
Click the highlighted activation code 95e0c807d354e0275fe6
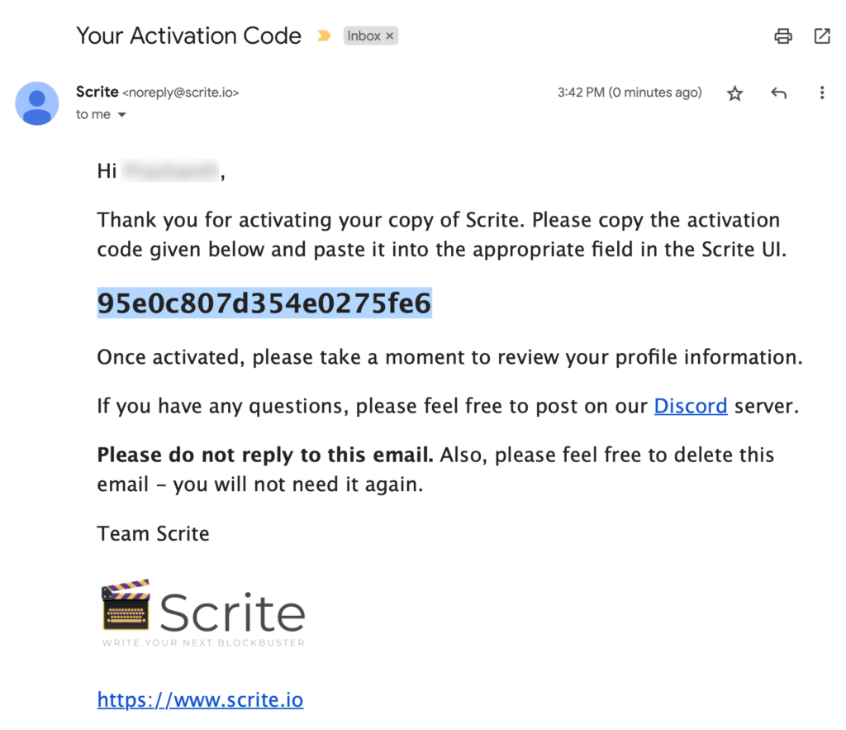pos(264,303)
